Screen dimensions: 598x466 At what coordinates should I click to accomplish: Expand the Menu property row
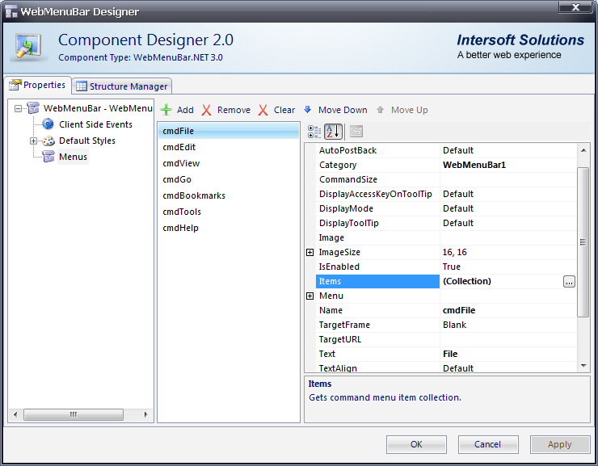pyautogui.click(x=310, y=296)
